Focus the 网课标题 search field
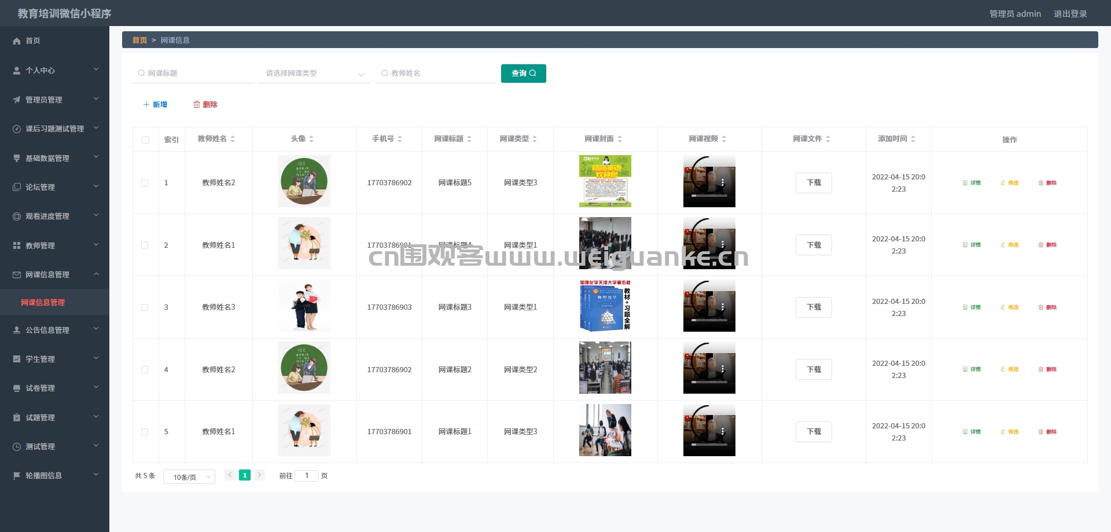Screen dimensions: 1111x532 click(193, 74)
